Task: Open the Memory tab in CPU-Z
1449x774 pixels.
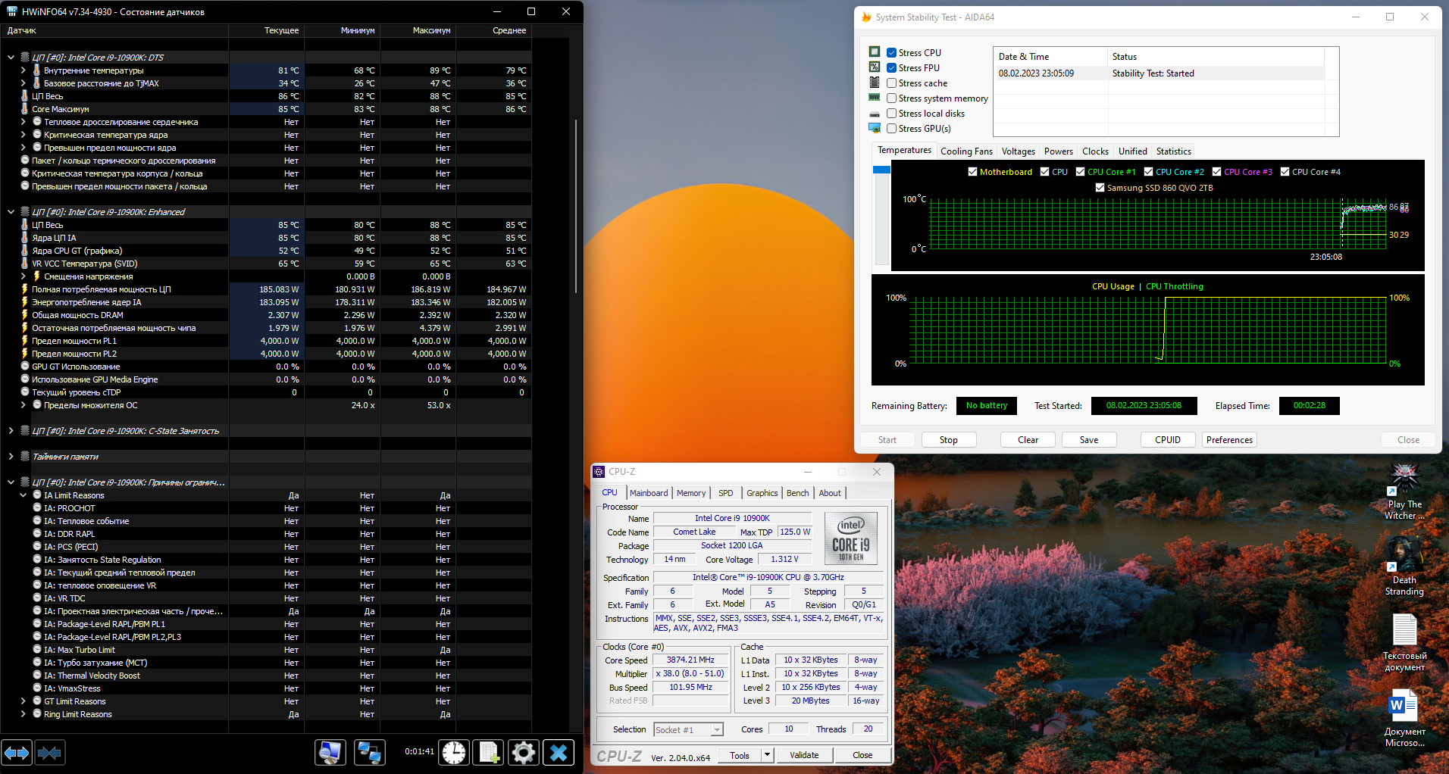Action: click(690, 493)
